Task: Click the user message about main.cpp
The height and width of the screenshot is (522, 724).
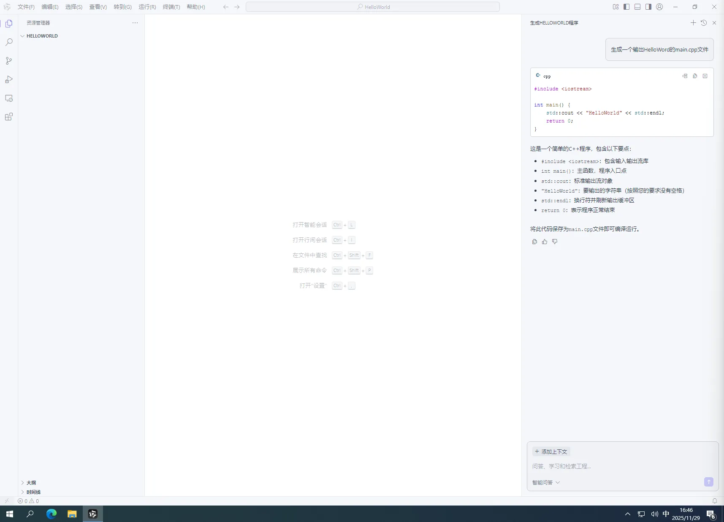Action: pos(659,49)
